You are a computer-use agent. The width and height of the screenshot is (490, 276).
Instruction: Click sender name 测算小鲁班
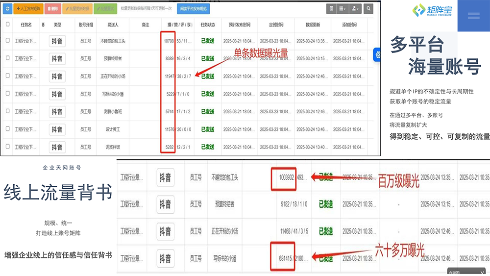coord(113,112)
